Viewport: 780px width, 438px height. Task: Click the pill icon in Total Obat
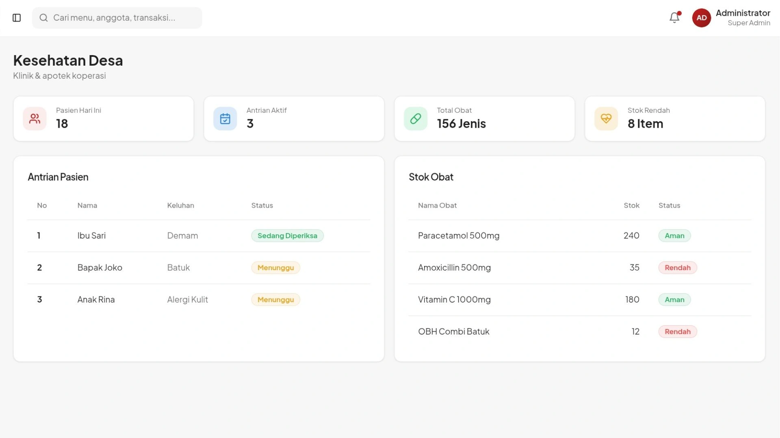pyautogui.click(x=415, y=119)
